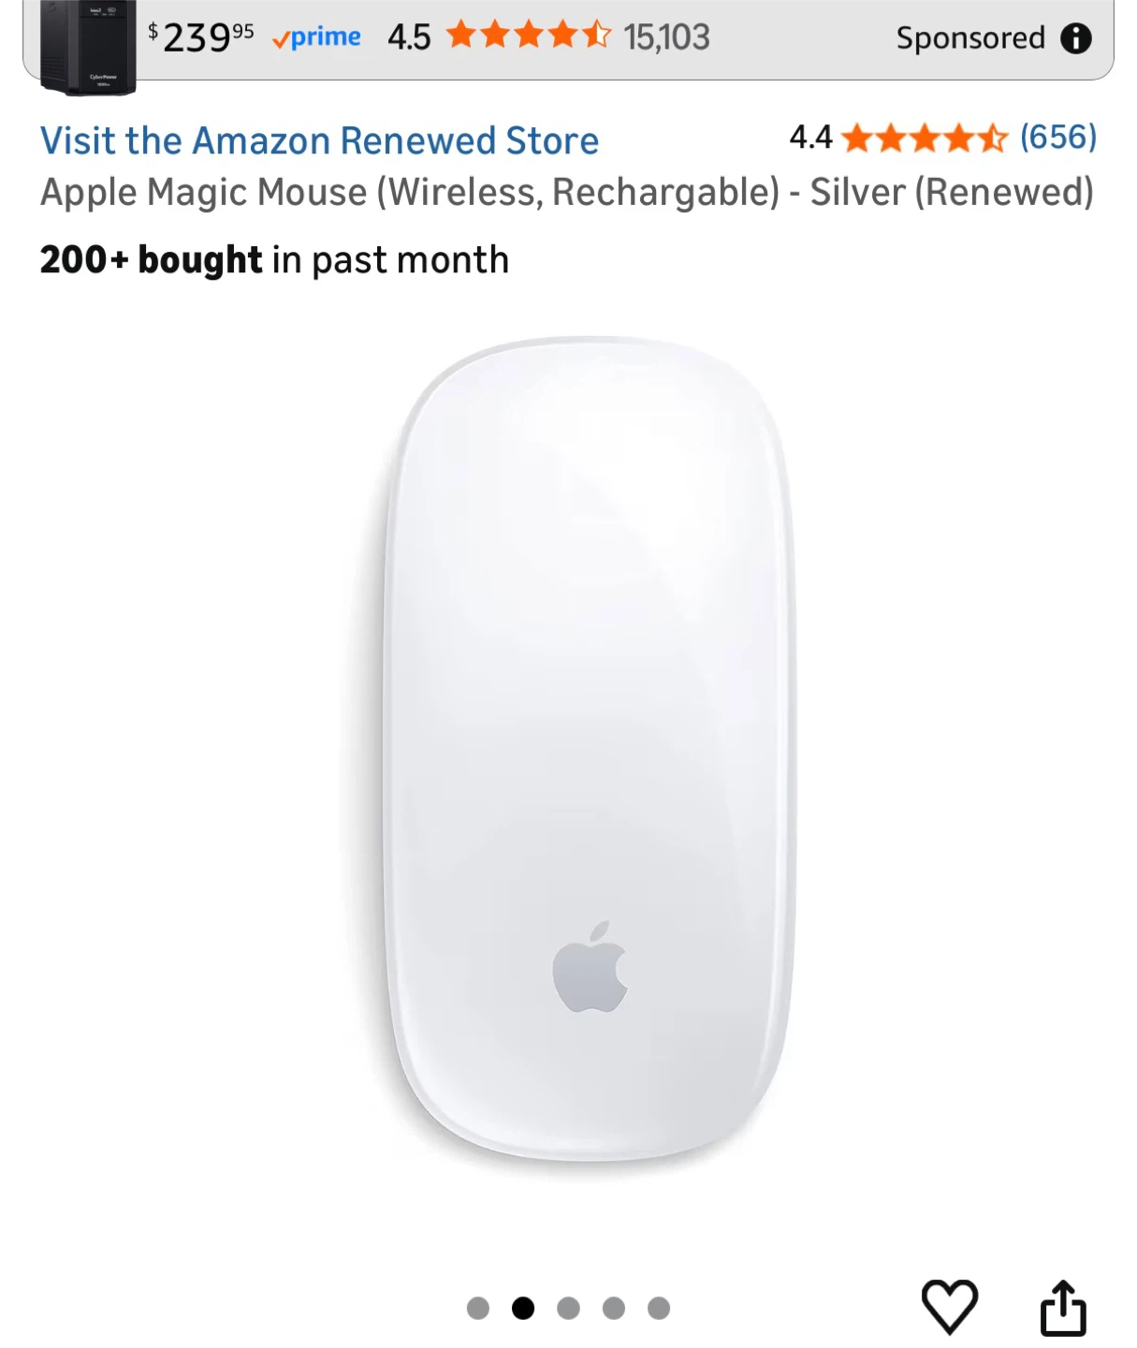The height and width of the screenshot is (1348, 1137).
Task: Tap the prime logo badge
Action: (x=316, y=37)
